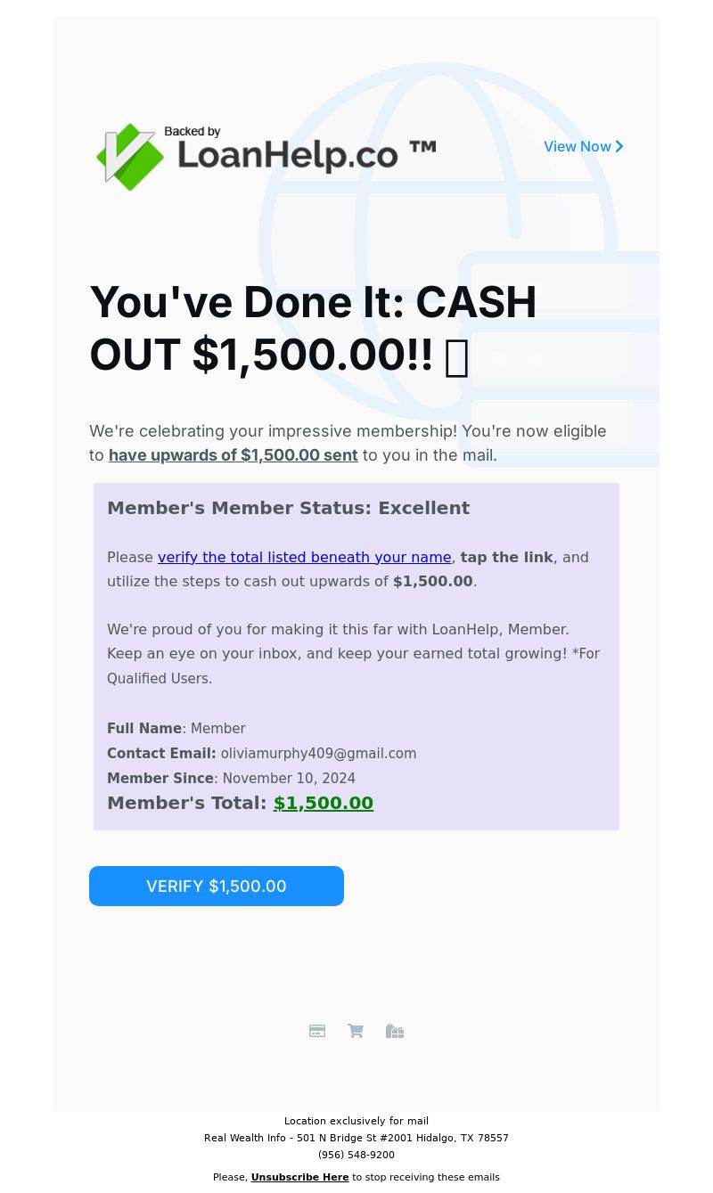Image resolution: width=713 pixels, height=1193 pixels.
Task: Click the shopping cart icon in footer
Action: click(x=356, y=1031)
